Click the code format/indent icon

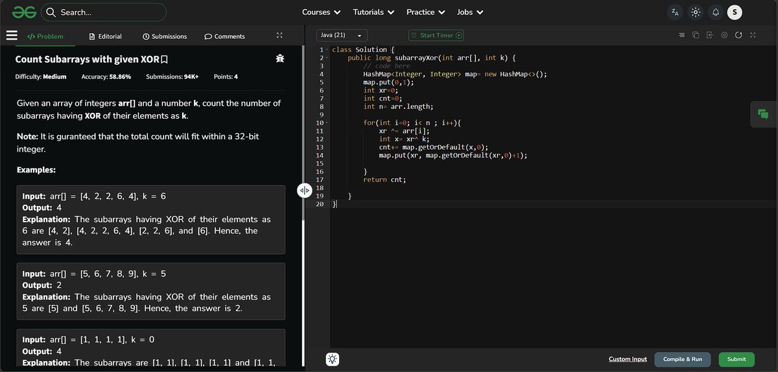pos(681,35)
